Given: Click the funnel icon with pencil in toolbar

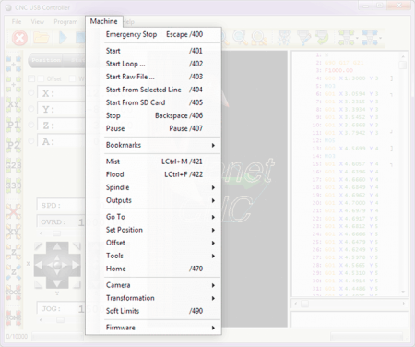Looking at the screenshot, I should 303,38.
